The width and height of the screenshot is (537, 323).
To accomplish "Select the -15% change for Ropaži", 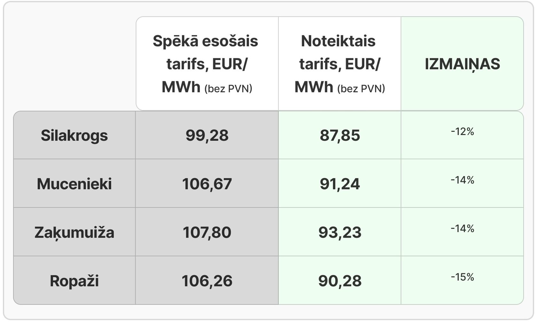I will point(462,277).
